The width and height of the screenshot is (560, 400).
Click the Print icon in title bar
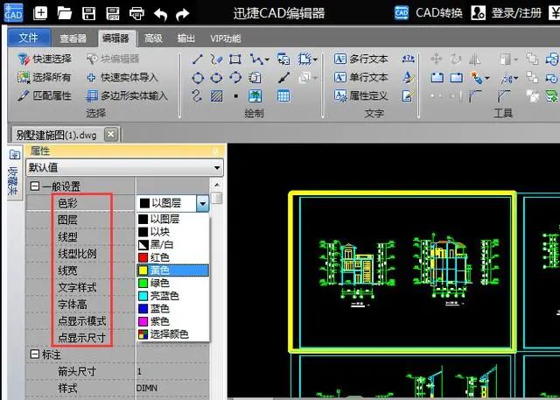[136, 14]
